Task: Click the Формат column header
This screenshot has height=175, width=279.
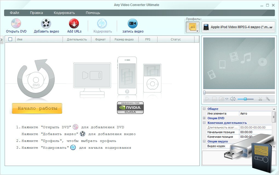Action: [x=101, y=39]
